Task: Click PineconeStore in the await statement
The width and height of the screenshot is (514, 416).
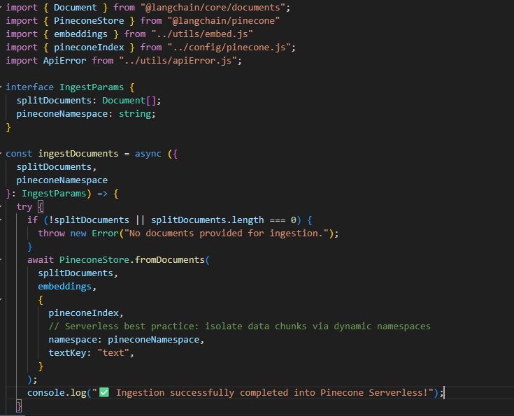Action: 94,260
